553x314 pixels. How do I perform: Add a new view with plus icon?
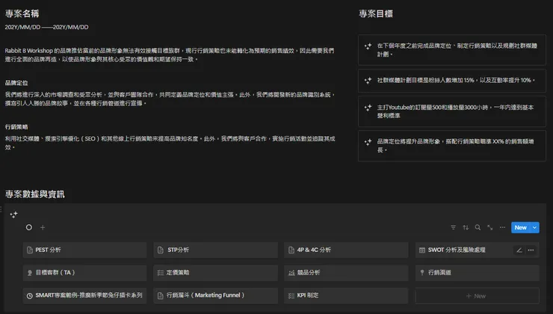tap(43, 227)
